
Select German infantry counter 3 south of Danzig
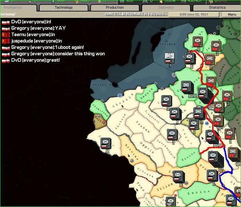tap(166, 101)
